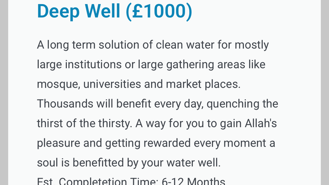This screenshot has height=185, width=329.
Task: Click the line 'soul is benefitted by your water well.'
Action: (x=129, y=163)
